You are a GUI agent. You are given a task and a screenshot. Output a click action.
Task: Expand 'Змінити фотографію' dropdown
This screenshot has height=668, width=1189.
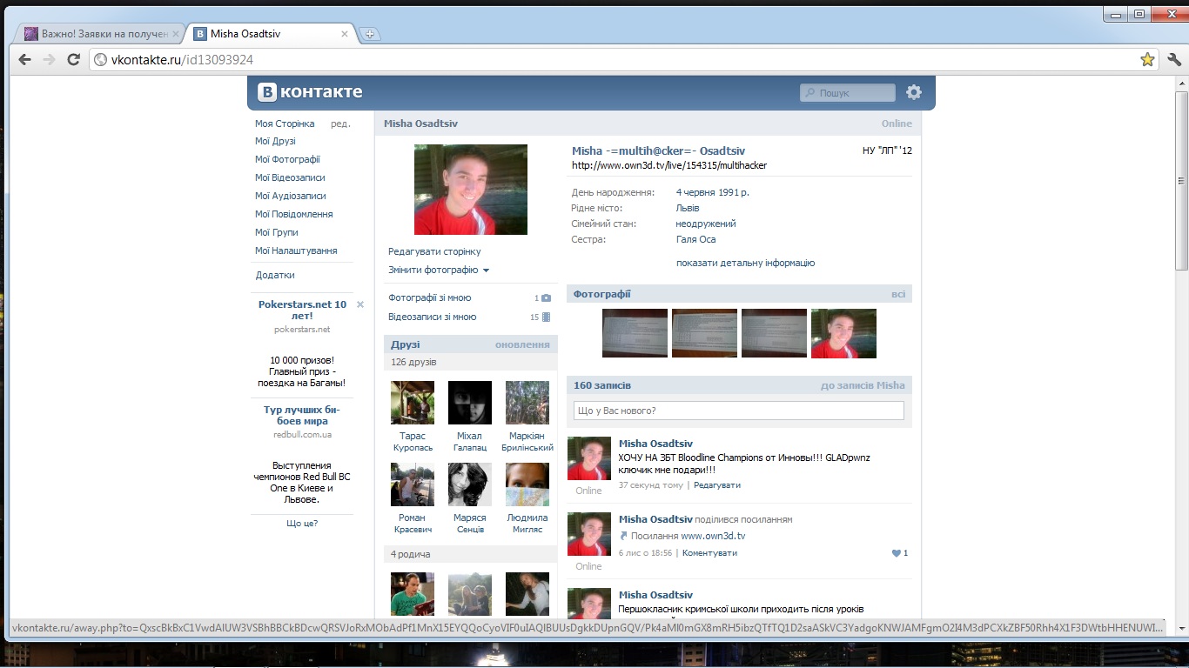pyautogui.click(x=439, y=271)
